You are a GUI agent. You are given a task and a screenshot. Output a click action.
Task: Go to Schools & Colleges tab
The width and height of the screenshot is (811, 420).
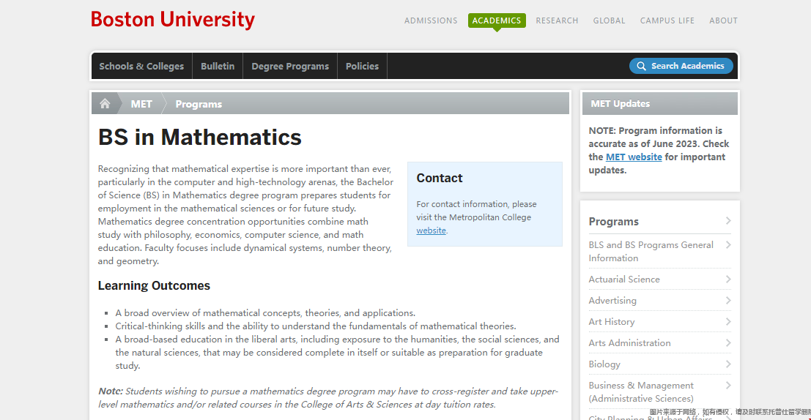tap(141, 66)
